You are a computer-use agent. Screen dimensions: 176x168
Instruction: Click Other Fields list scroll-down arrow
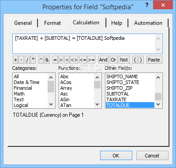[158, 104]
